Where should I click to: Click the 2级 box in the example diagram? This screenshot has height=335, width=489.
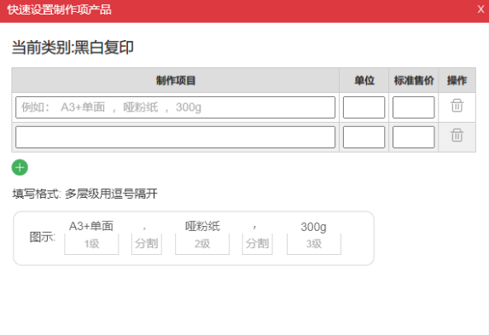[202, 244]
